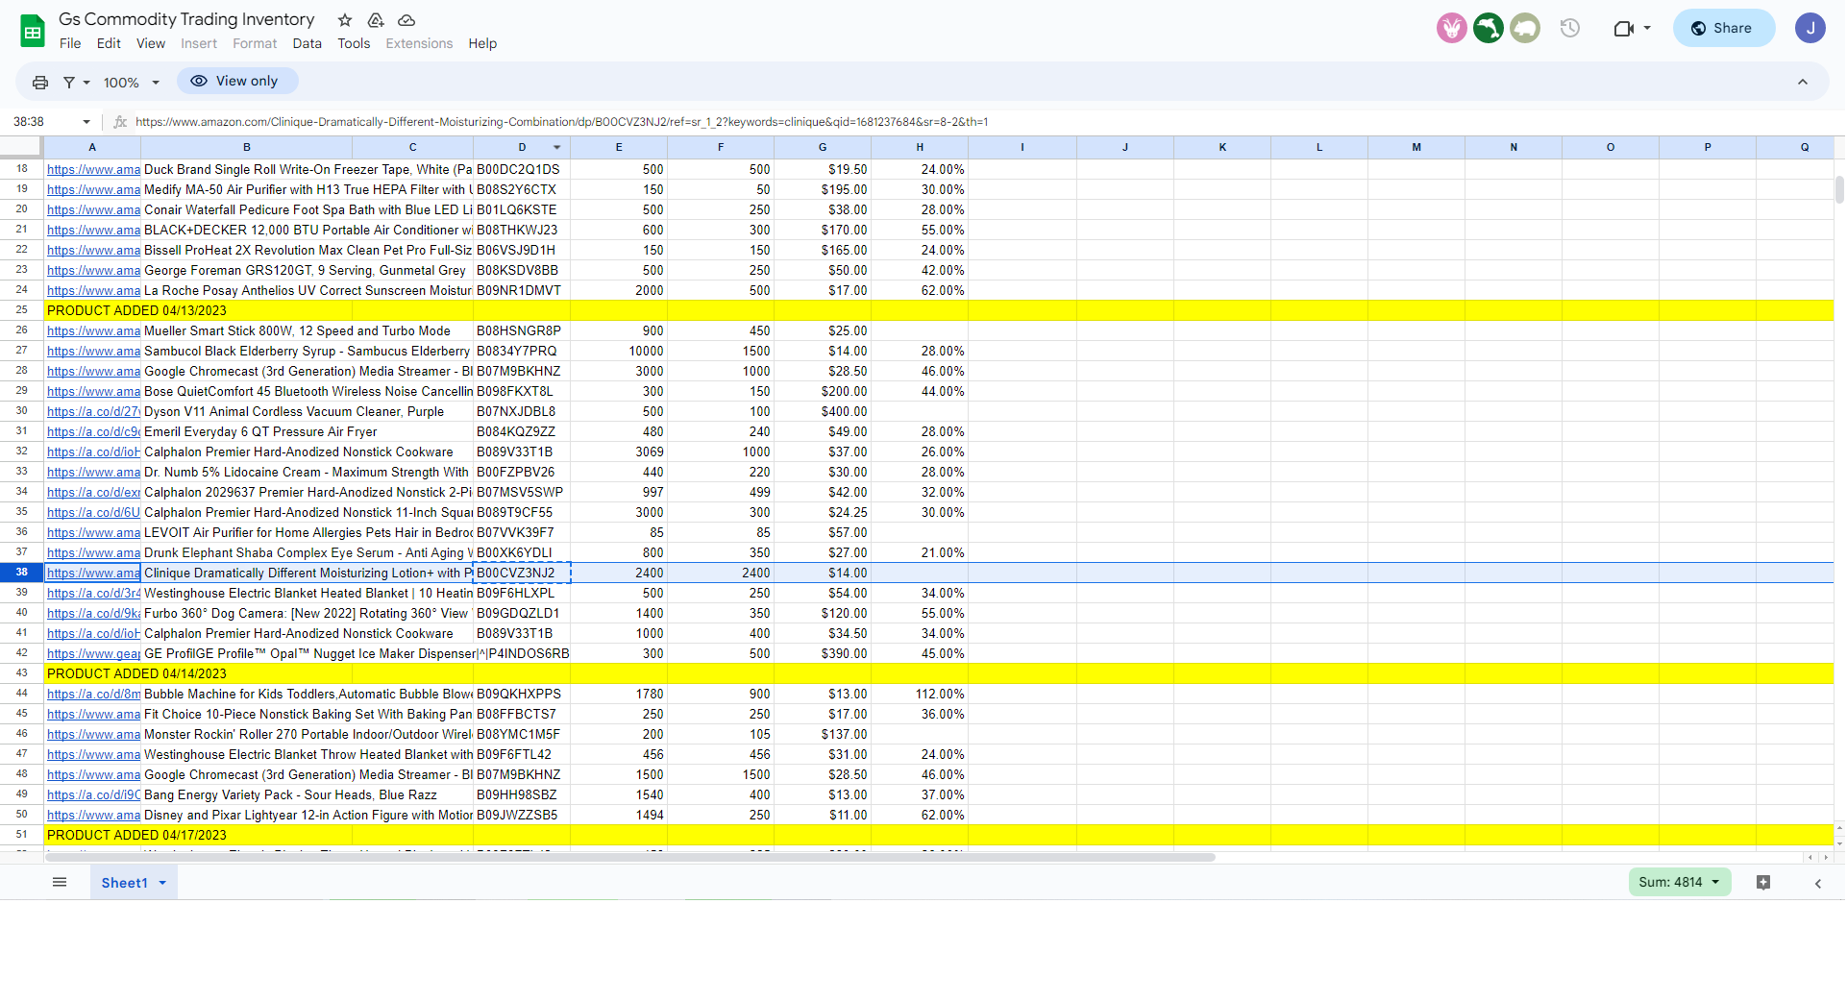Open the Name box dropdown arrow
The width and height of the screenshot is (1847, 1001).
coord(86,122)
